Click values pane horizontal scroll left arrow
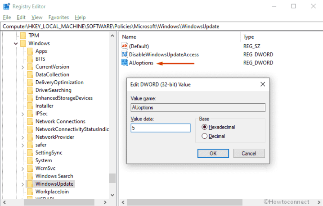This screenshot has height=206, width=323. click(123, 202)
